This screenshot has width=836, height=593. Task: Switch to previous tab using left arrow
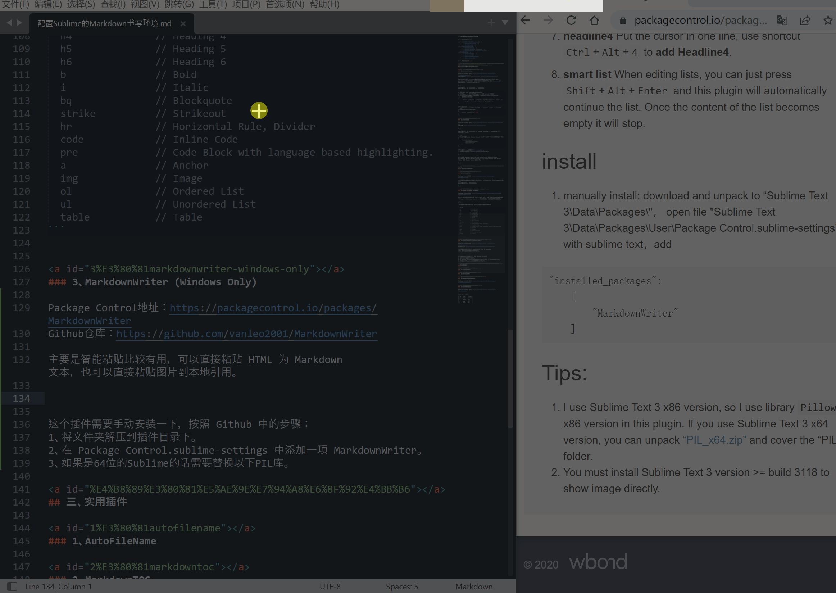point(9,23)
